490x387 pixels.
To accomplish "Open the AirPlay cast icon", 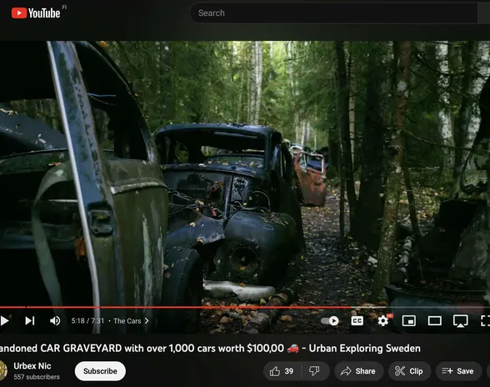I will pos(460,321).
